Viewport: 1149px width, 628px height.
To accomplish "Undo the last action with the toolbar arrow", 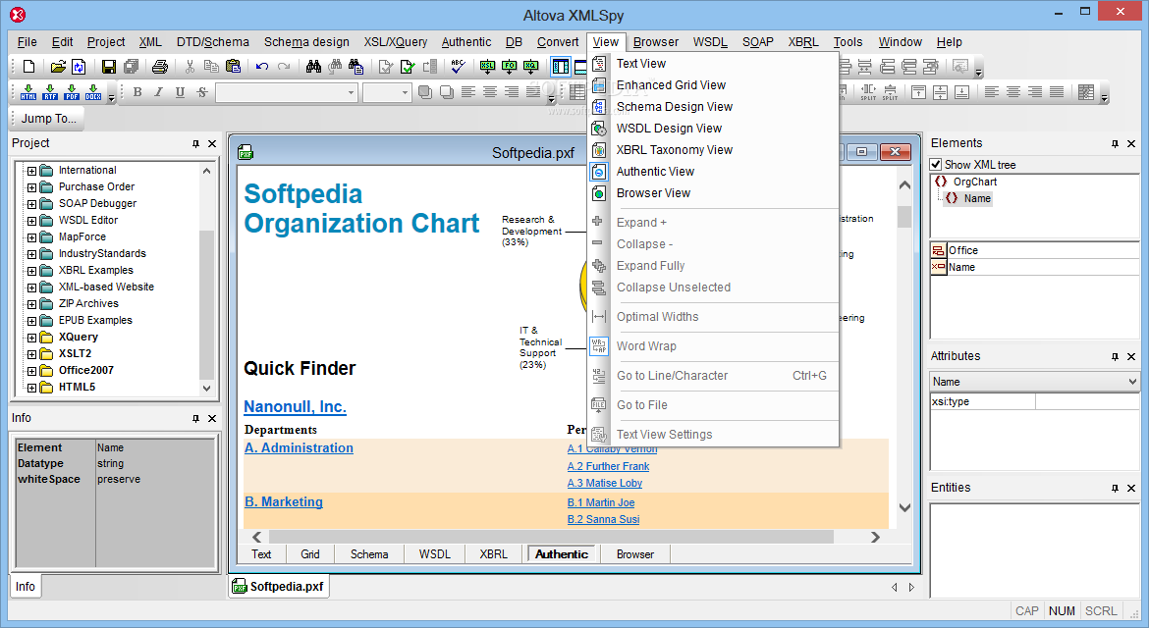I will tap(261, 67).
